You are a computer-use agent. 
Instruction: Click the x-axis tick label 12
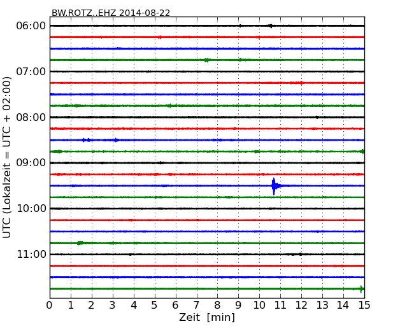pos(301,306)
